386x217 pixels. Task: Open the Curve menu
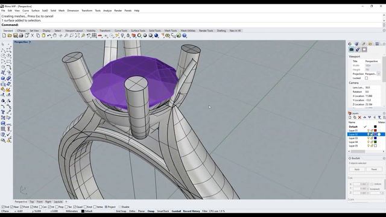pyautogui.click(x=25, y=11)
